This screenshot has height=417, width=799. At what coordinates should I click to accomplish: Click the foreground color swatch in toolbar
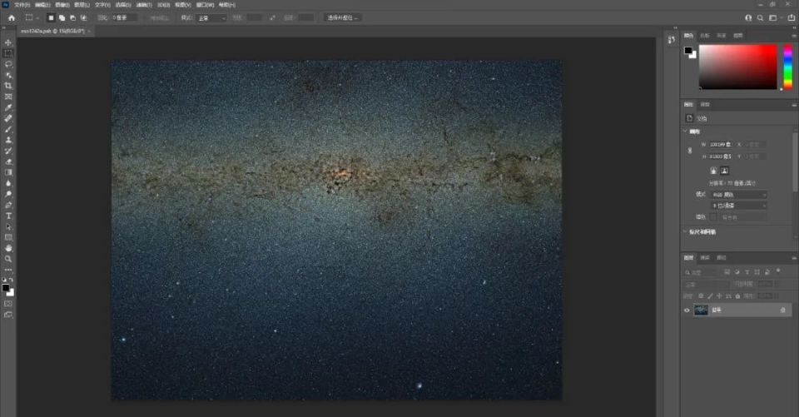coord(5,288)
